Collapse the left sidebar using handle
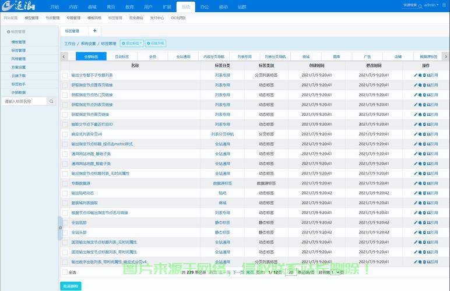Image resolution: width=450 pixels, height=291 pixels. point(60,228)
